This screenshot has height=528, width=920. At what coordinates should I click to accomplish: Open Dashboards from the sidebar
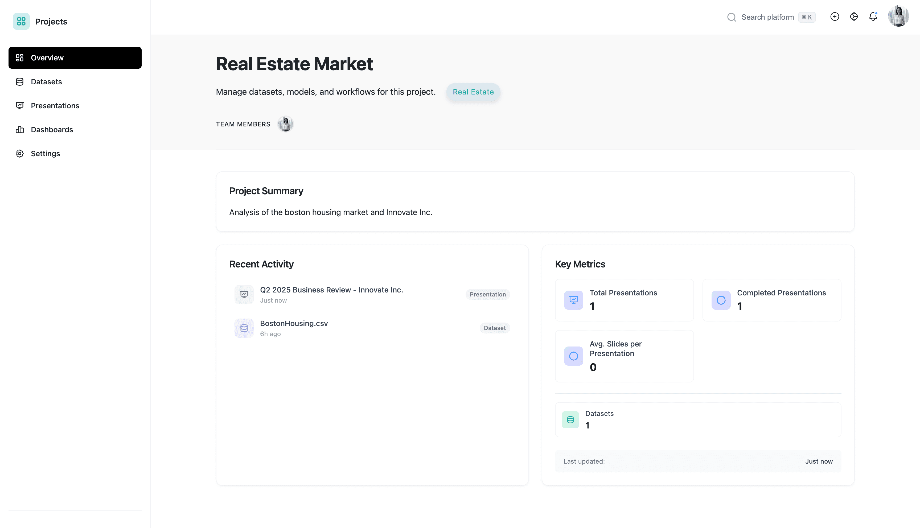[52, 129]
